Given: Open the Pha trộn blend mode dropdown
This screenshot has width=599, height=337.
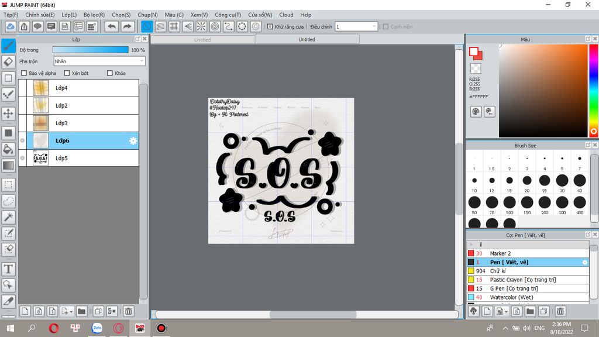Looking at the screenshot, I should point(99,61).
